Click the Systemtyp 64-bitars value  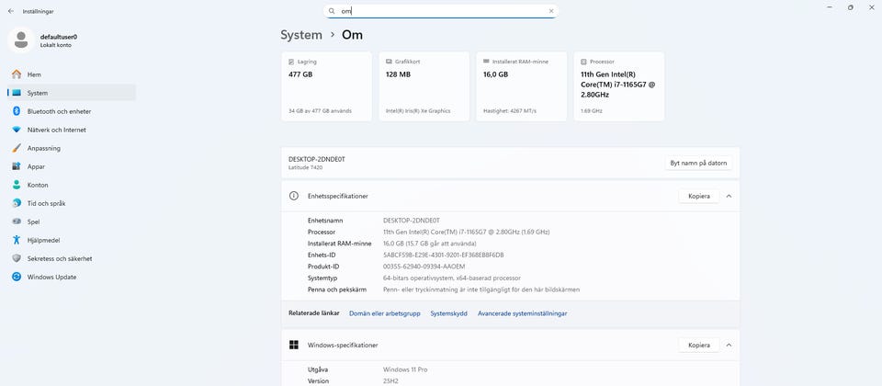pyautogui.click(x=452, y=278)
